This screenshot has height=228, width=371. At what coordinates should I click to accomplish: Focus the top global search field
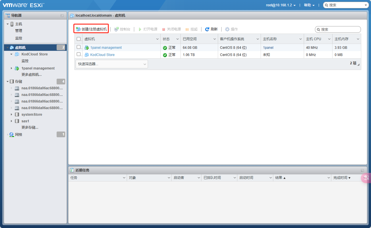pos(346,5)
